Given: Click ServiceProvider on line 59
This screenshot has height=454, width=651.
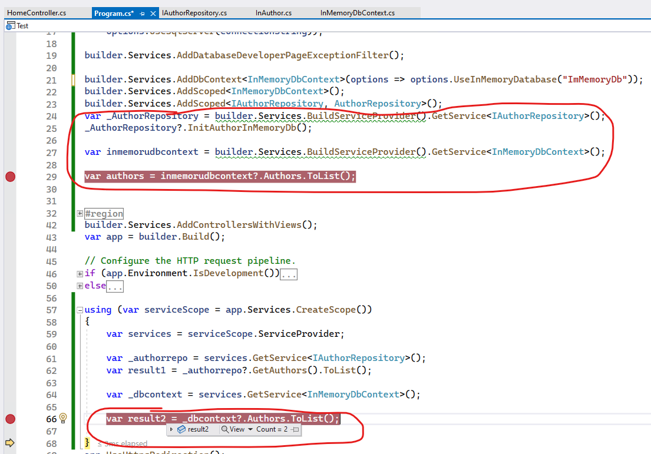Looking at the screenshot, I should coord(299,334).
